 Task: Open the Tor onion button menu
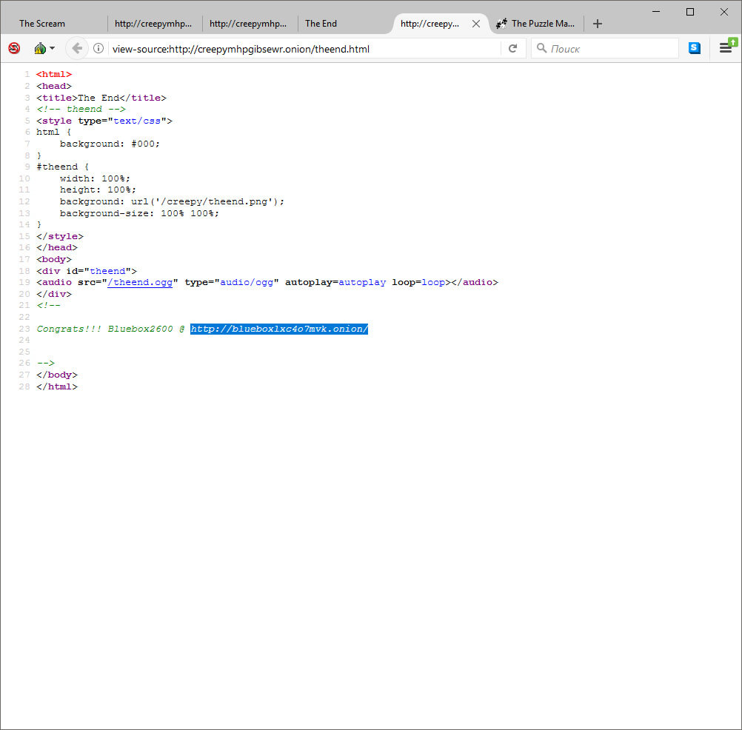(44, 48)
